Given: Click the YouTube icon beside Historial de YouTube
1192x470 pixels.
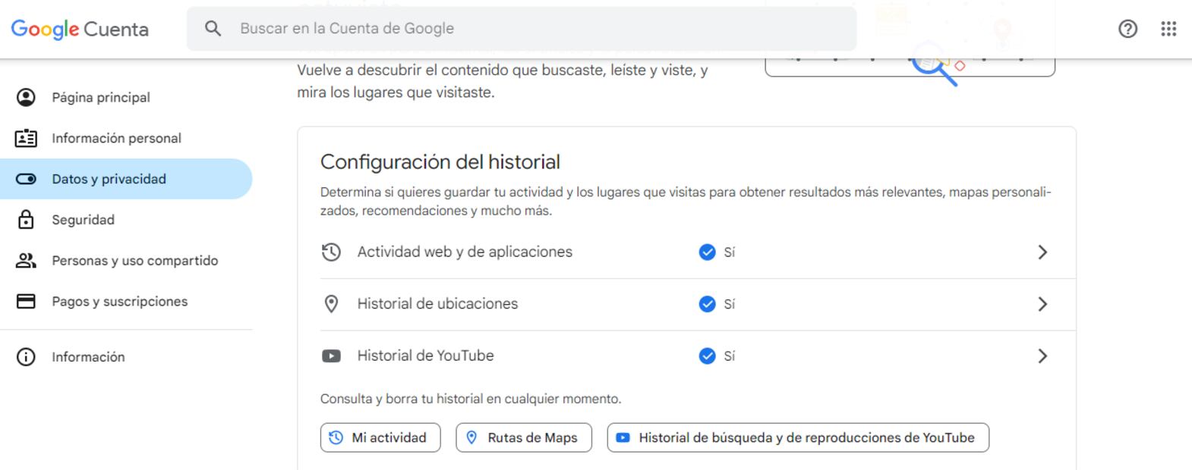Looking at the screenshot, I should [331, 356].
